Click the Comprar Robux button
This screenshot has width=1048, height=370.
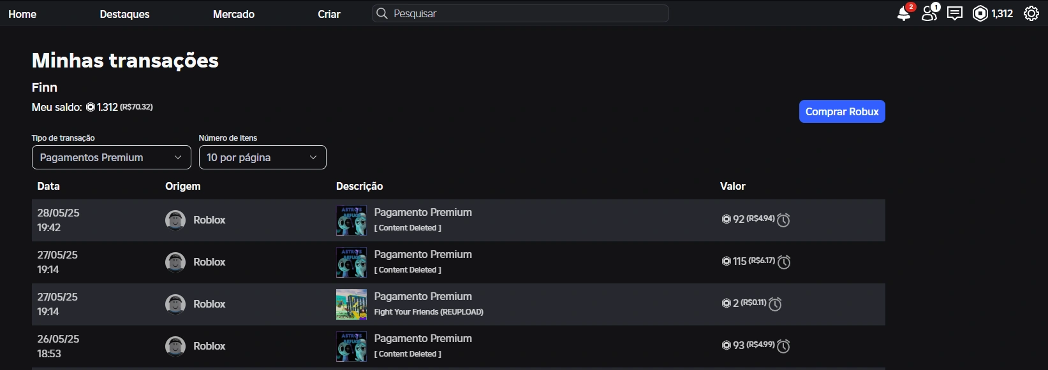coord(842,111)
